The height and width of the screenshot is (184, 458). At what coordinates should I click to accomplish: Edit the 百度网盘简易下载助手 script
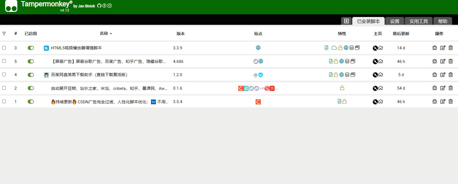coord(443,75)
